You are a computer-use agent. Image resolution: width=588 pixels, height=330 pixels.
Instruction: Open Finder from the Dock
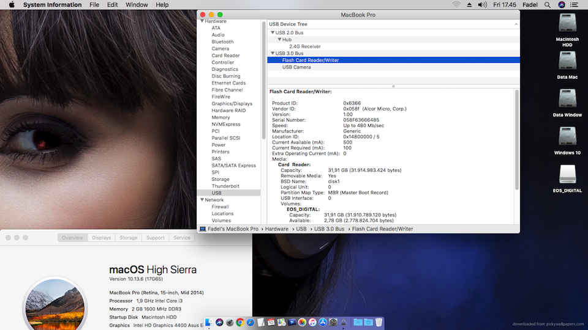pyautogui.click(x=209, y=323)
